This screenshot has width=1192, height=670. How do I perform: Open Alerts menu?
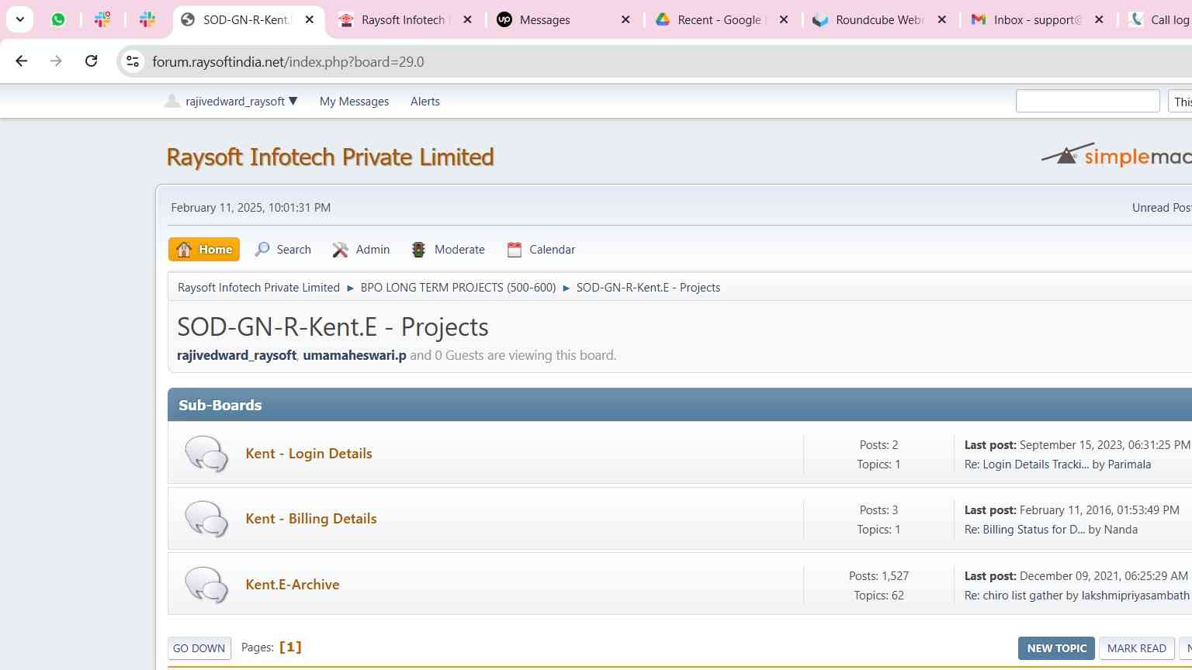[x=424, y=102]
